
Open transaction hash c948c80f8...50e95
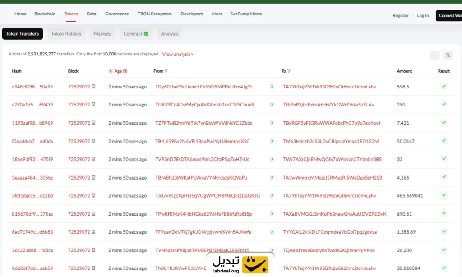(32, 87)
